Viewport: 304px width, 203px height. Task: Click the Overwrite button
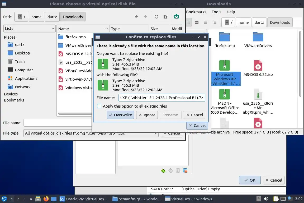point(120,115)
